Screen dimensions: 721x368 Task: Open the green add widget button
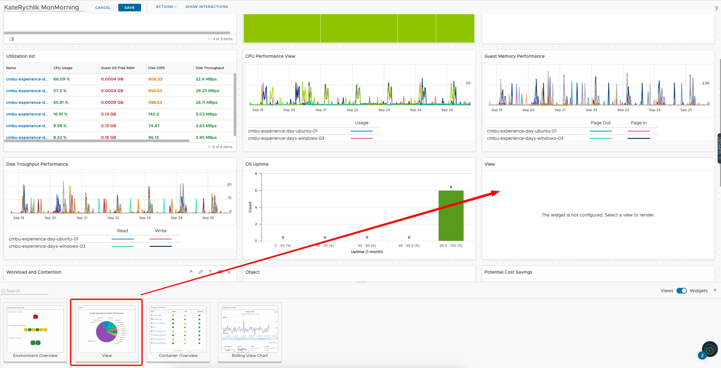pyautogui.click(x=710, y=349)
